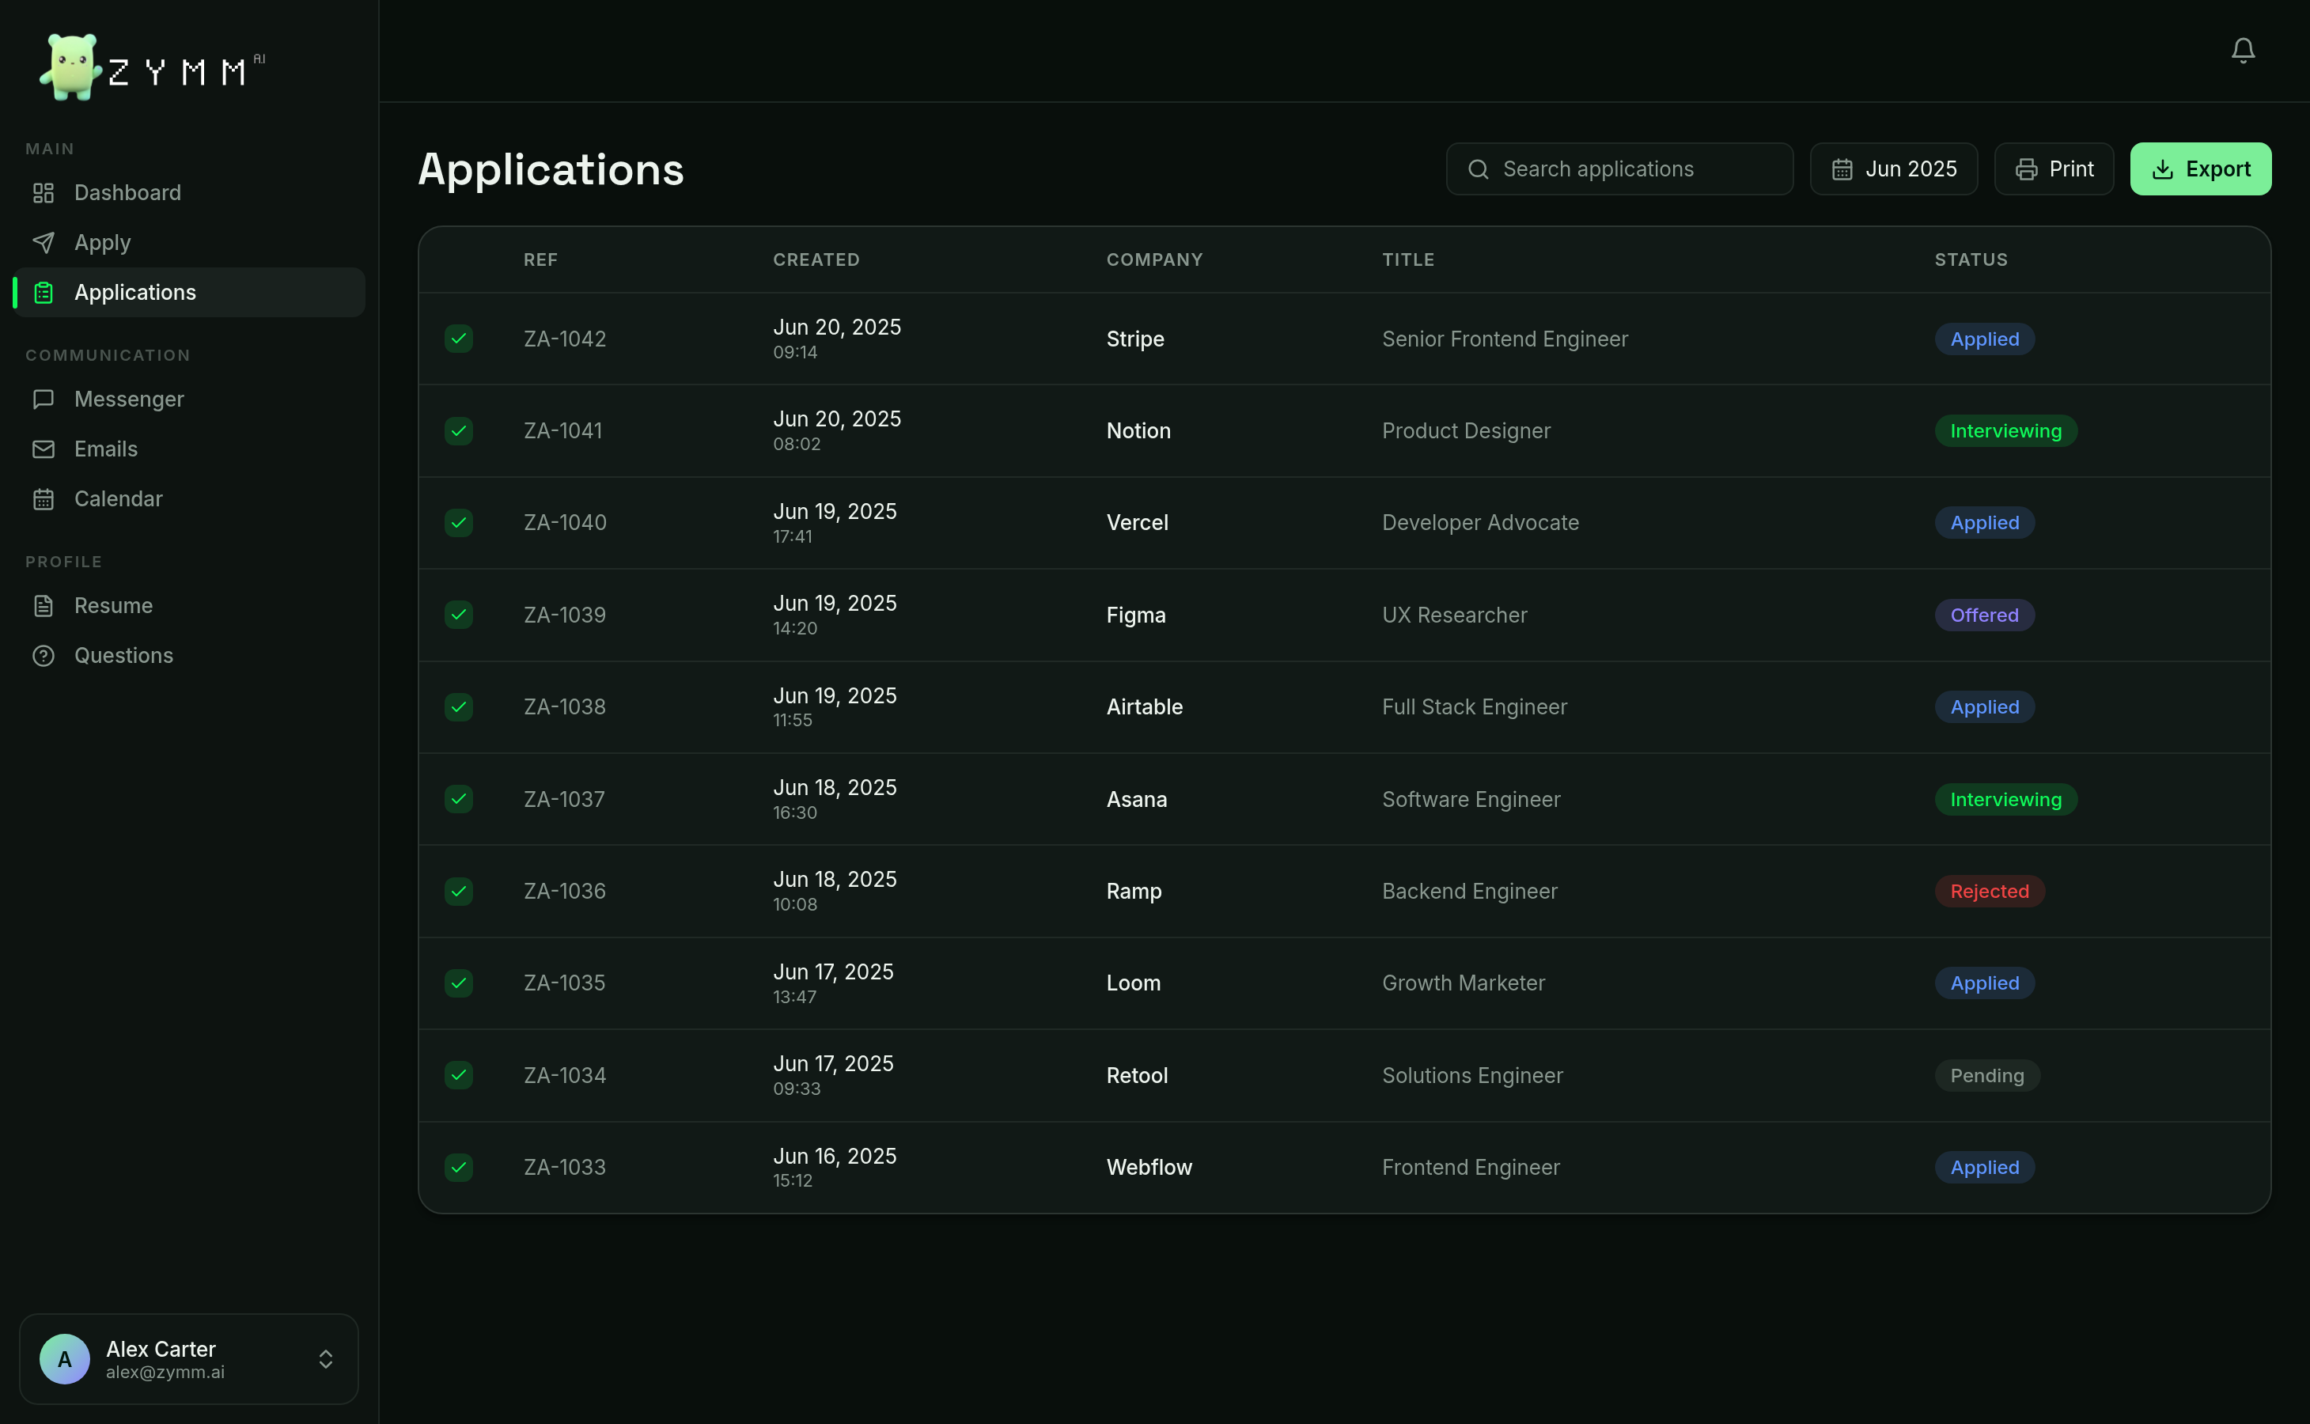Click the Applied badge for Webflow
The width and height of the screenshot is (2310, 1424).
[x=1984, y=1168]
